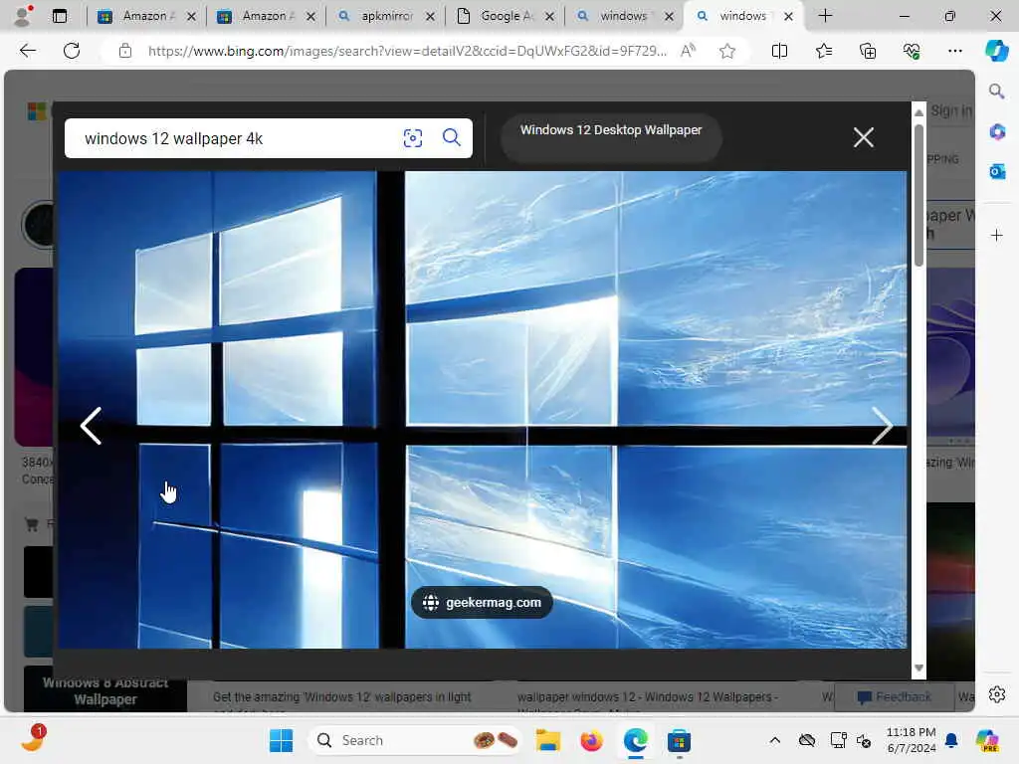View site information lock icon
Screen dimensions: 1019x764
pyautogui.click(x=125, y=51)
